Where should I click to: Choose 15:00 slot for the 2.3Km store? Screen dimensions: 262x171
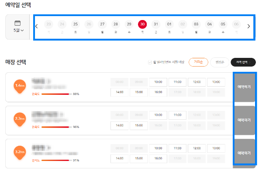pyautogui.click(x=139, y=126)
